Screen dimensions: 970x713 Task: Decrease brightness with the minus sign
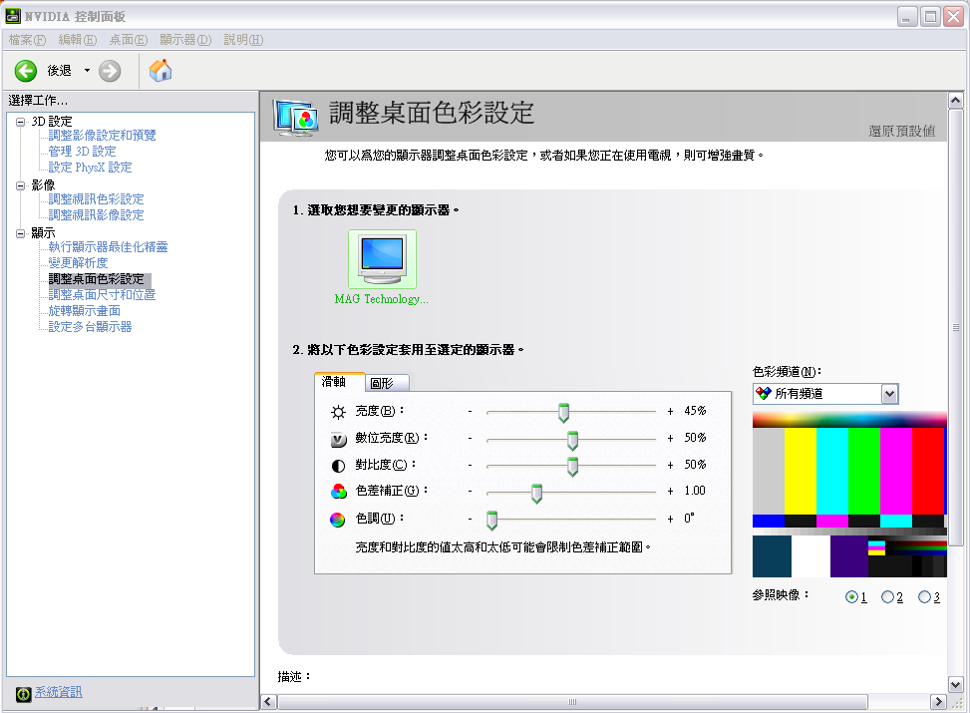[471, 412]
